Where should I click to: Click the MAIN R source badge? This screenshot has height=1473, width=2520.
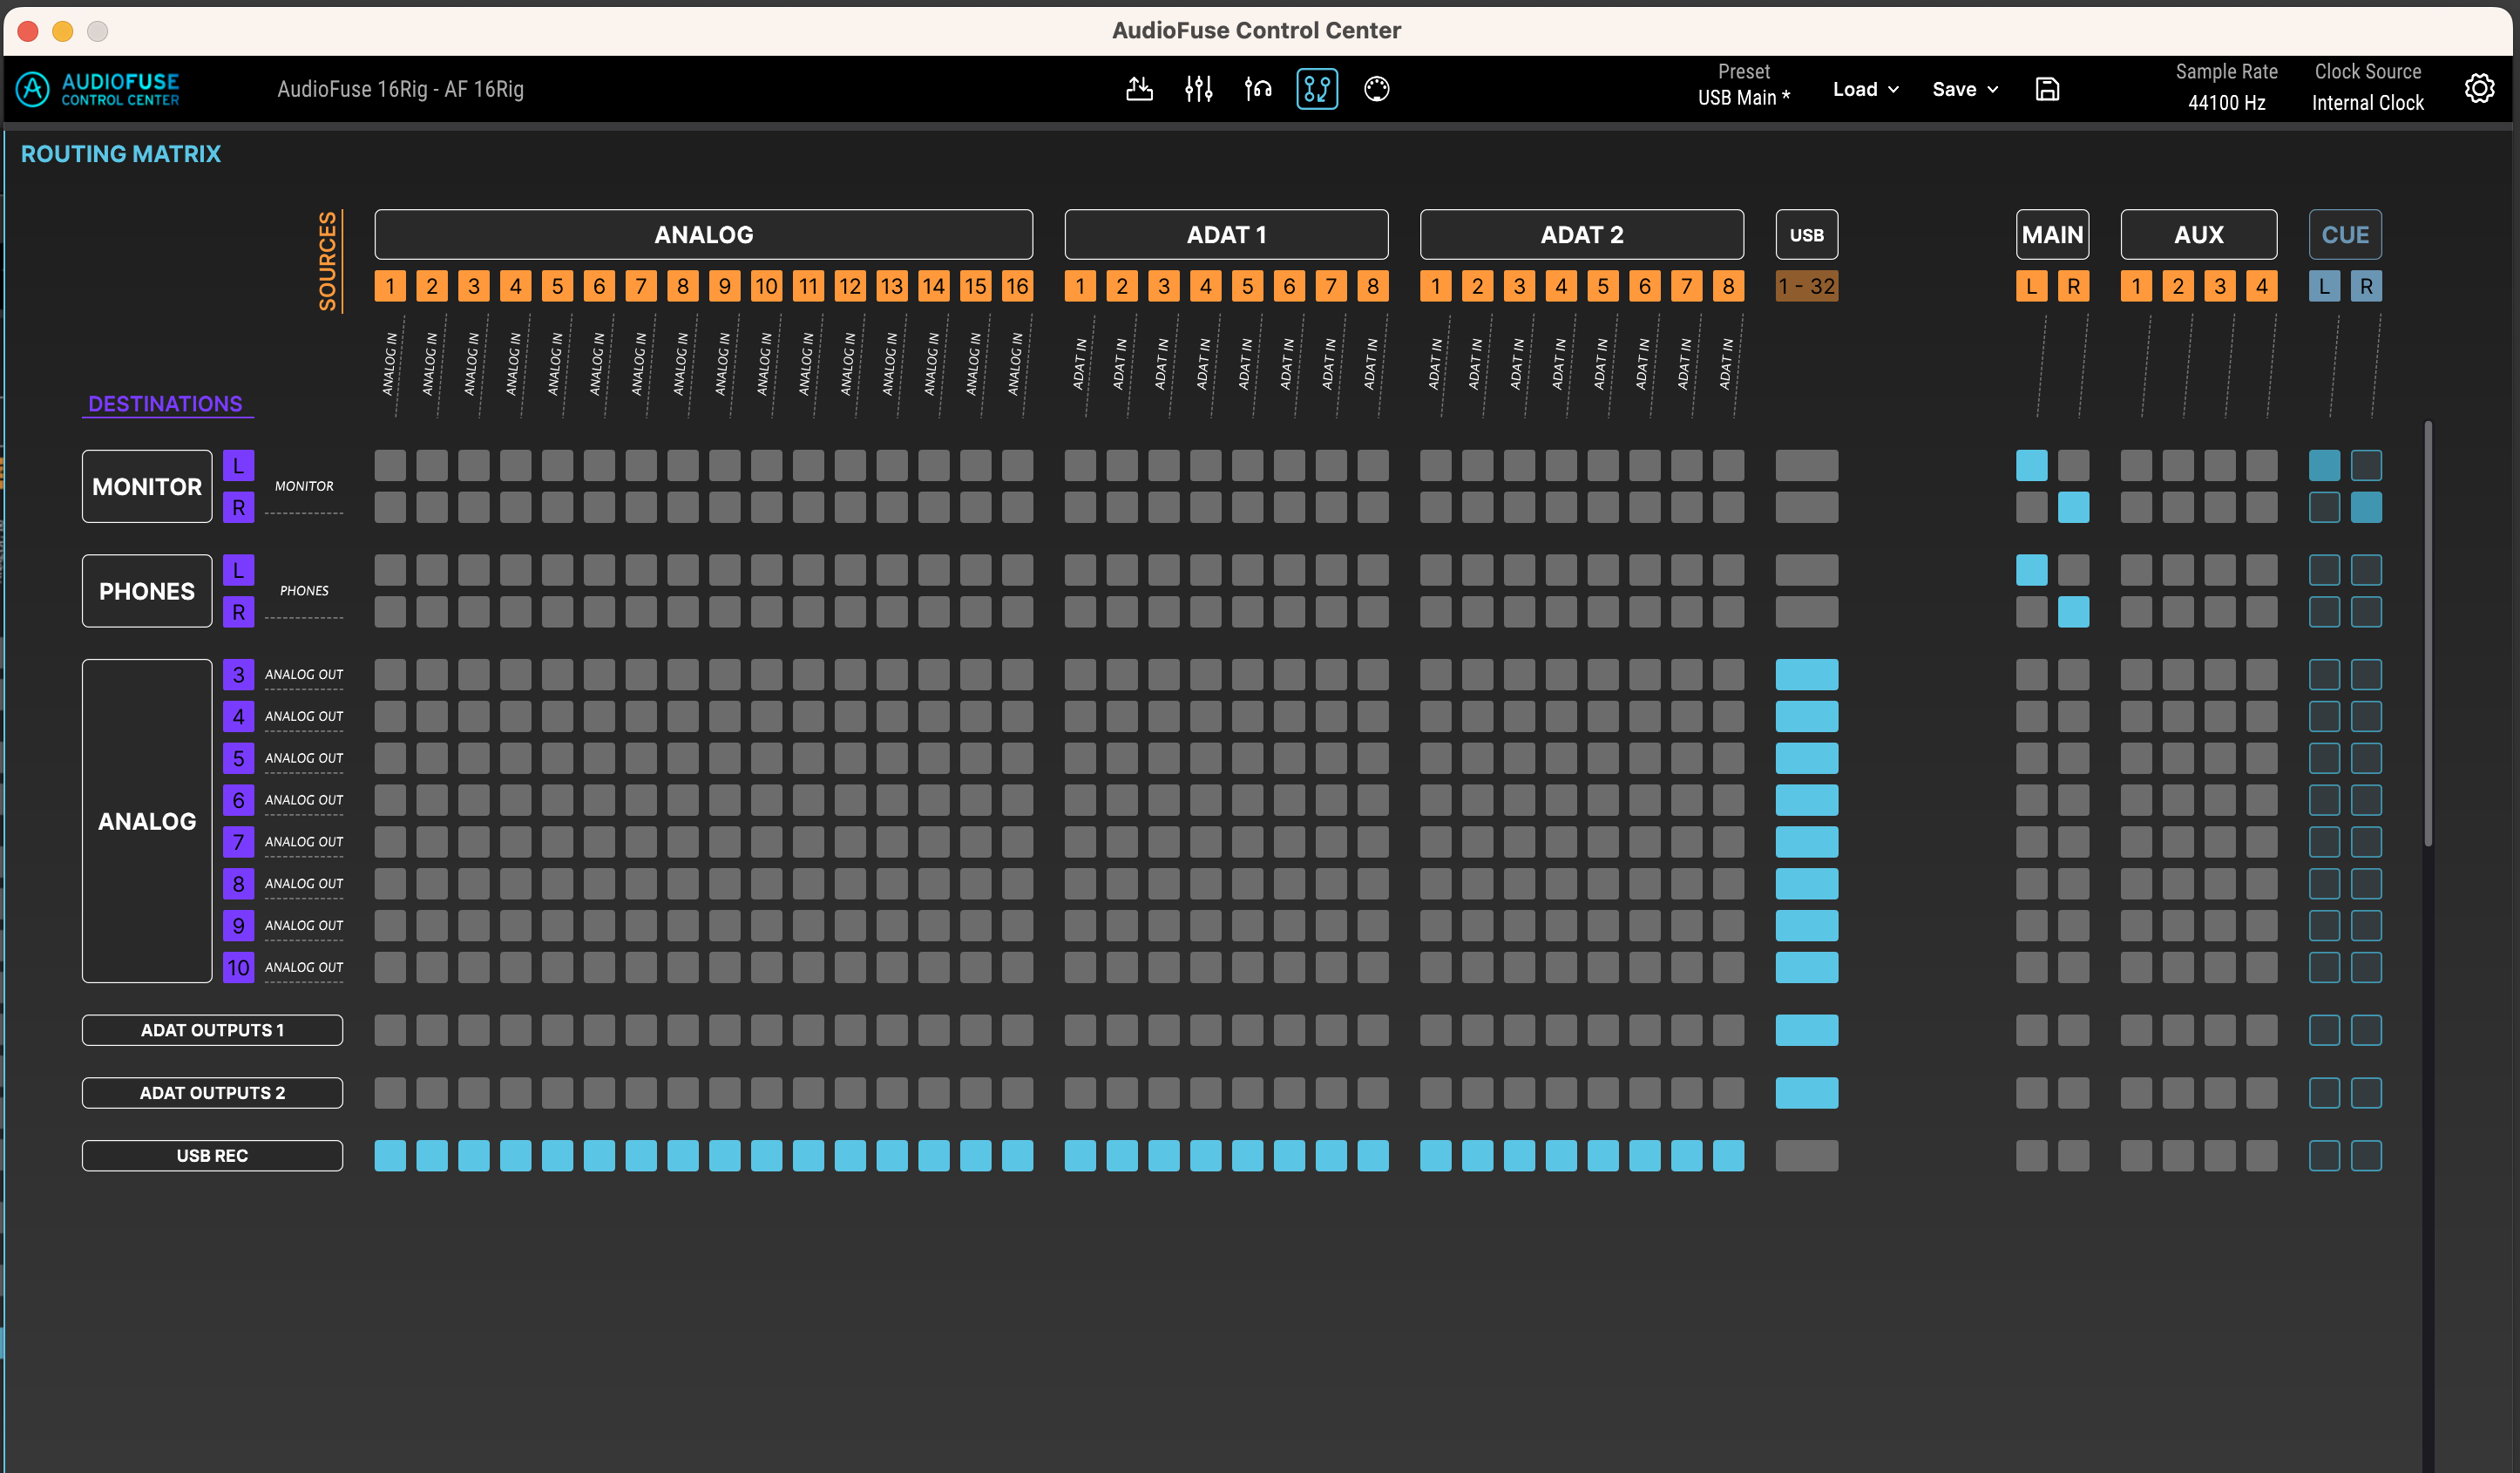[x=2073, y=286]
